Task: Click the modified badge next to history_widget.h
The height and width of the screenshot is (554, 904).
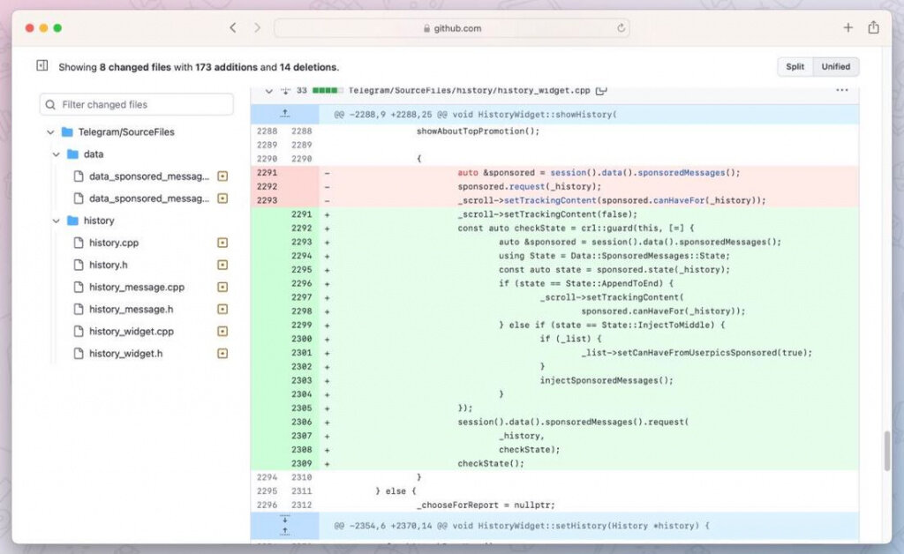Action: click(222, 354)
